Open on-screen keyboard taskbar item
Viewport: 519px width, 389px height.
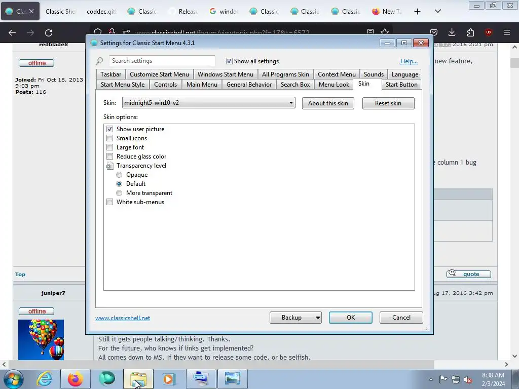(x=201, y=379)
